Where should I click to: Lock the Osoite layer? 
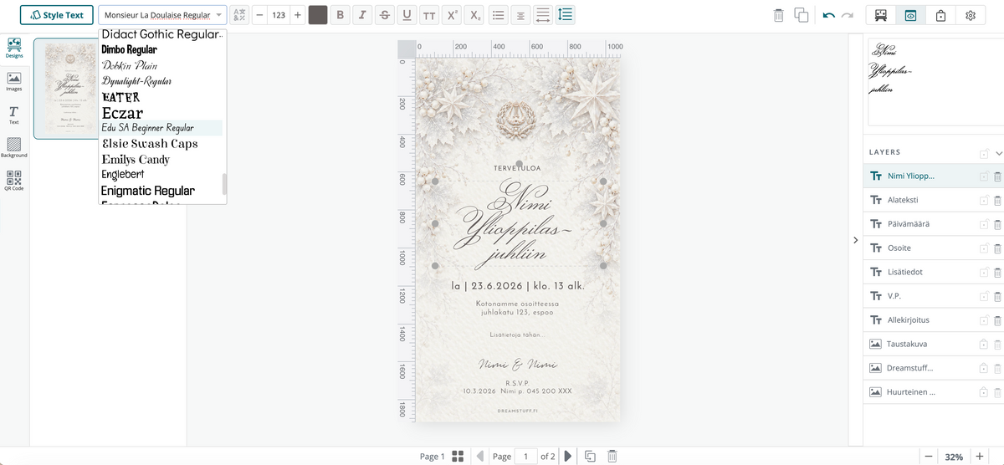tap(984, 248)
